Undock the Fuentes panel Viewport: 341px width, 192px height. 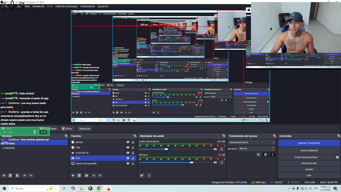tap(135, 136)
